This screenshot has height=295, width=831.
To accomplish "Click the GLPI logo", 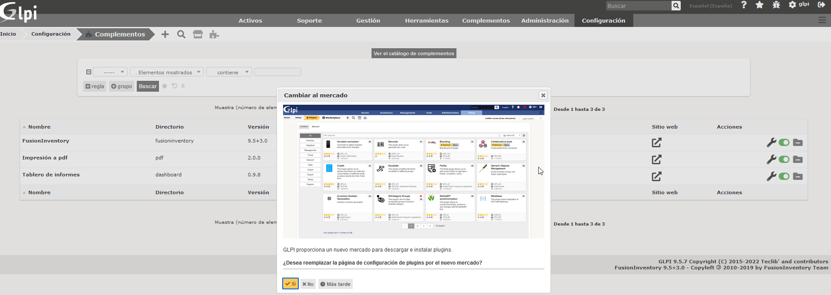I will [19, 12].
